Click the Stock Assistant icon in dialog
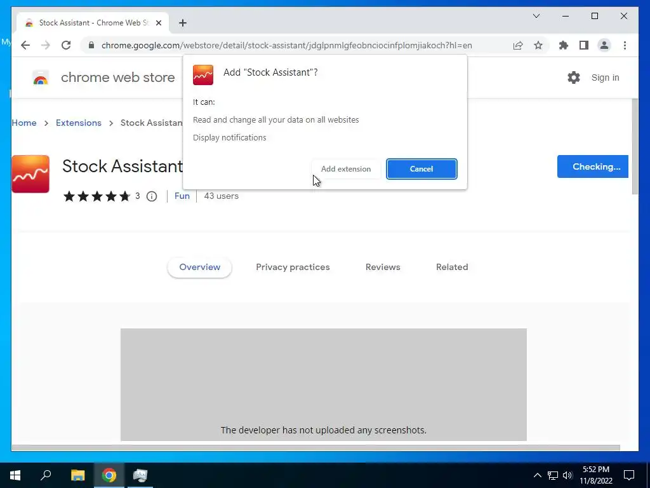650x488 pixels. click(203, 75)
